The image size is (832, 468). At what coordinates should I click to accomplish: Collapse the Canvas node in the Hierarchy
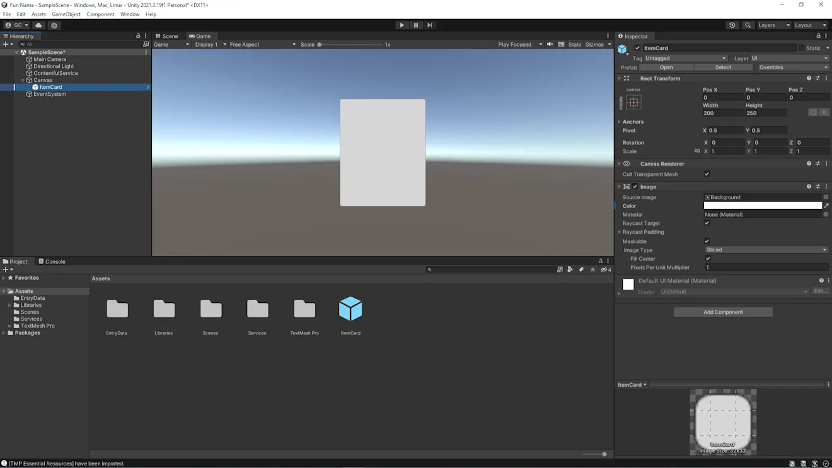23,80
